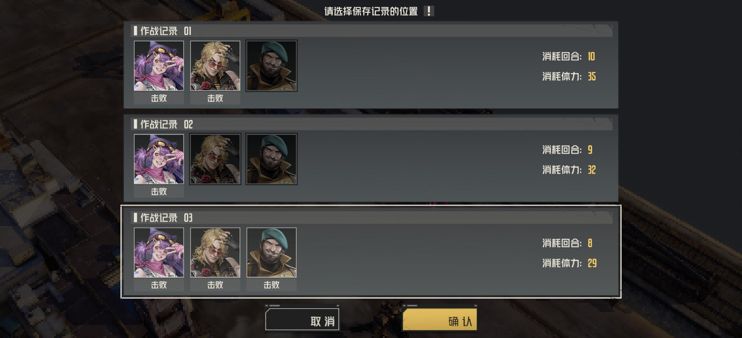
Task: Select purple-haired girl portrait in record 01
Action: click(x=159, y=66)
